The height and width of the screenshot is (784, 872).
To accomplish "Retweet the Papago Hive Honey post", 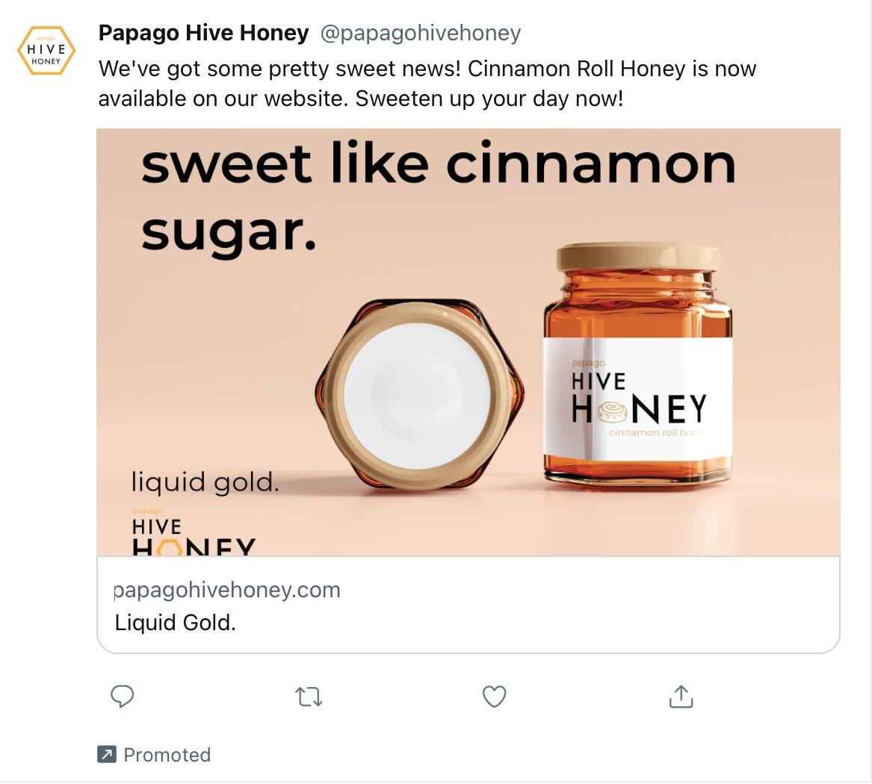I will pos(309,697).
